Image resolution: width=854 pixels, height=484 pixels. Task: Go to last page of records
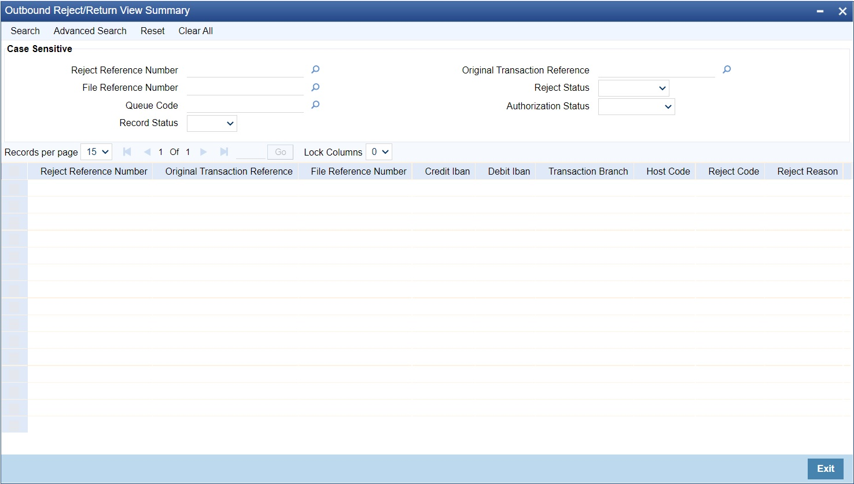coord(224,152)
